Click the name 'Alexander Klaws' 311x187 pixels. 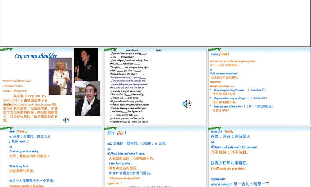click(13, 86)
